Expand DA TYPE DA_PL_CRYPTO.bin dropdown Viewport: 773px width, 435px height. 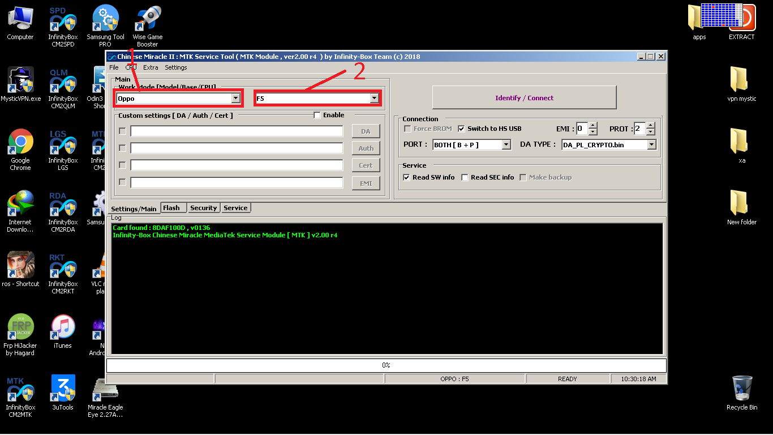point(651,145)
